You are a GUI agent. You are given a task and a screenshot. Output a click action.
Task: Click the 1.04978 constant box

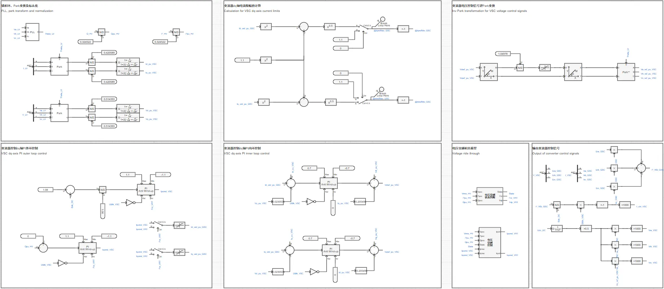coord(503,54)
